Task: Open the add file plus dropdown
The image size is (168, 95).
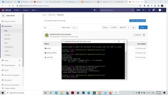Action: click(75, 28)
